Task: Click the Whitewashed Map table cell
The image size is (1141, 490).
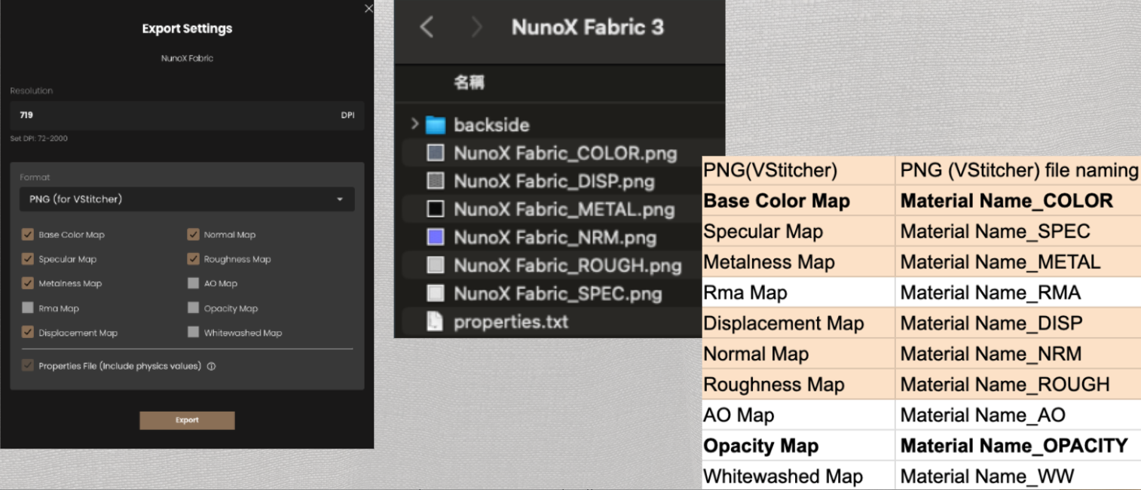Action: coord(798,476)
